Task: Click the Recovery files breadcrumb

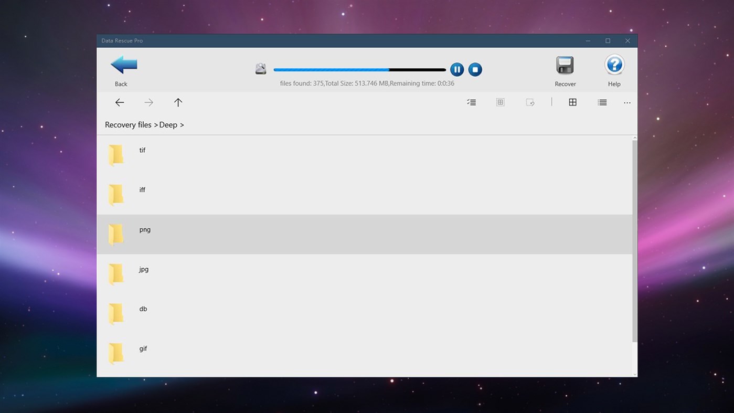Action: tap(128, 124)
